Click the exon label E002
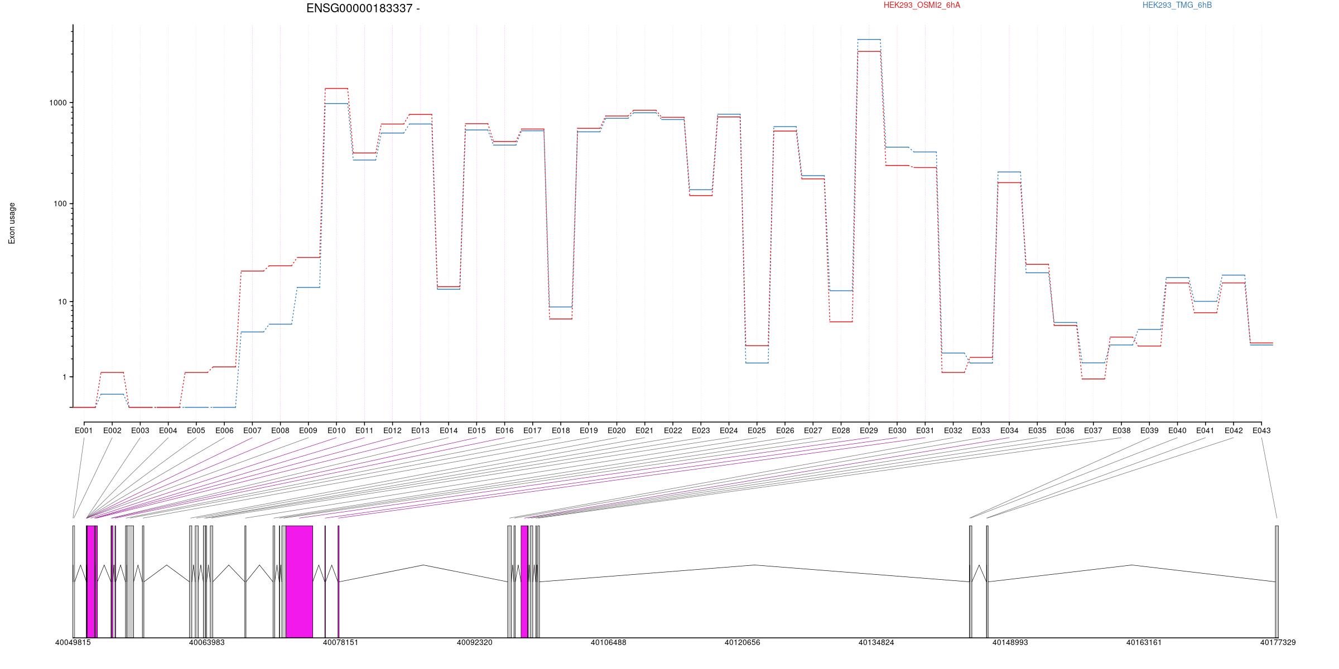Viewport: 1339px width, 669px height. [x=112, y=430]
